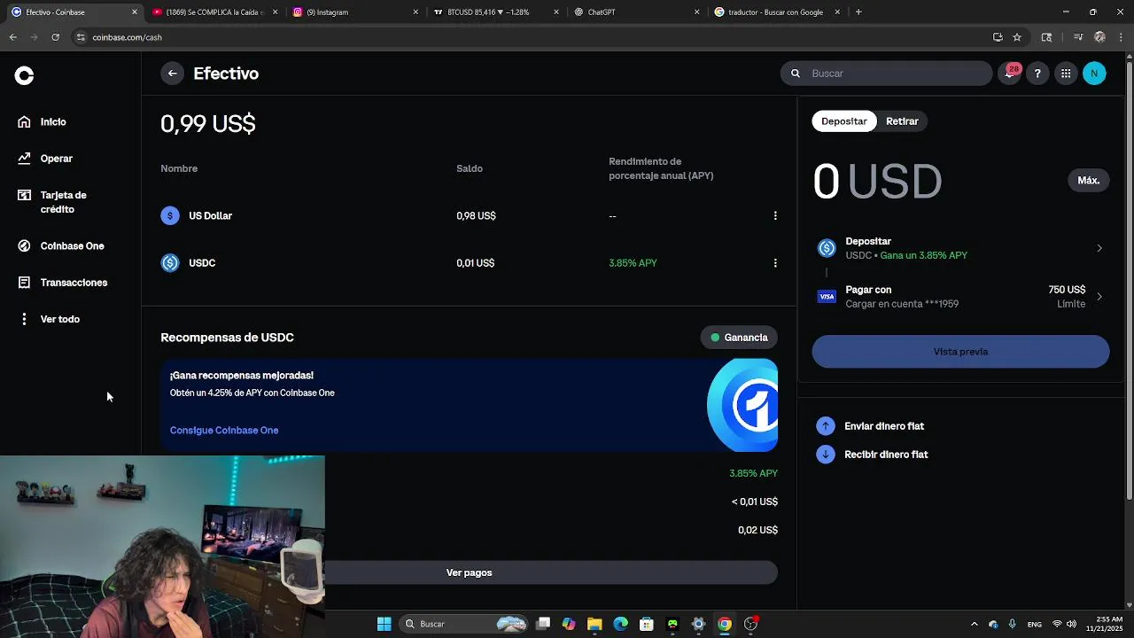
Task: Click the USDC coin icon in the table
Action: coord(170,263)
